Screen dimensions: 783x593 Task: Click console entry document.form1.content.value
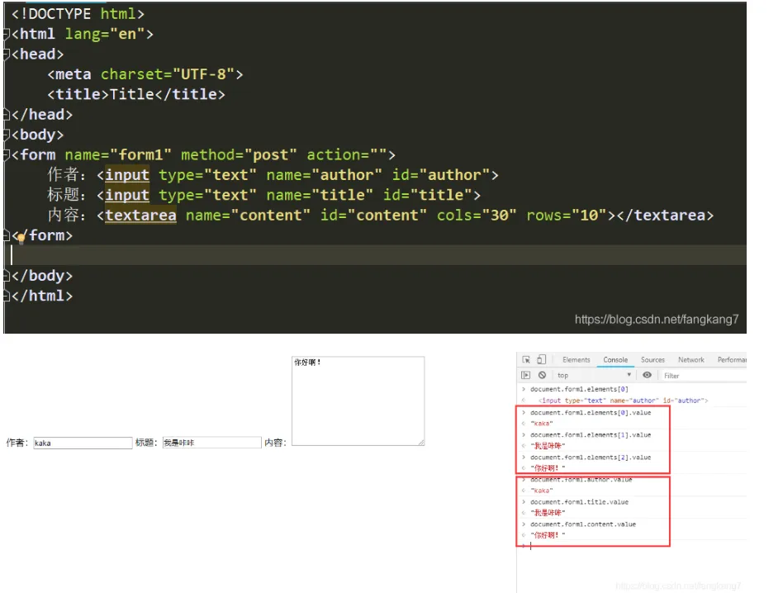pyautogui.click(x=583, y=524)
